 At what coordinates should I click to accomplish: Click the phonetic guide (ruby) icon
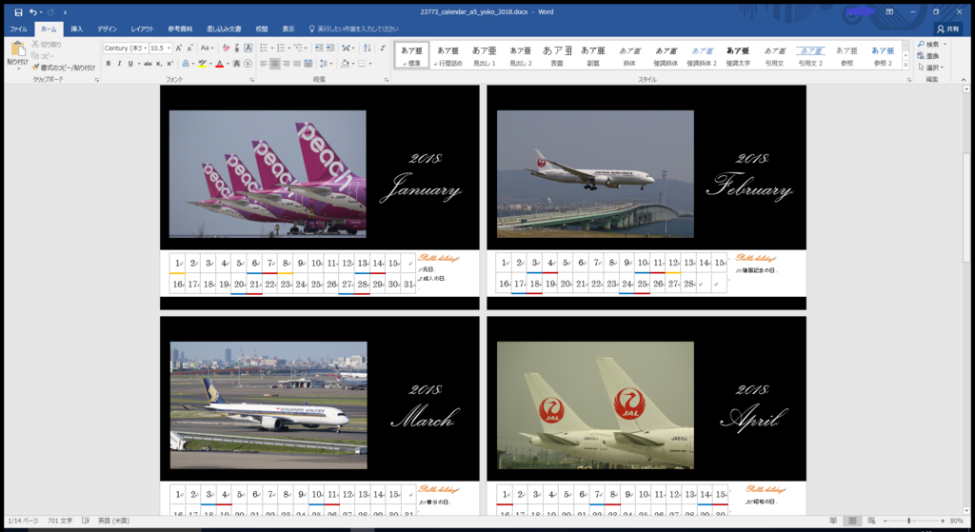tap(237, 48)
